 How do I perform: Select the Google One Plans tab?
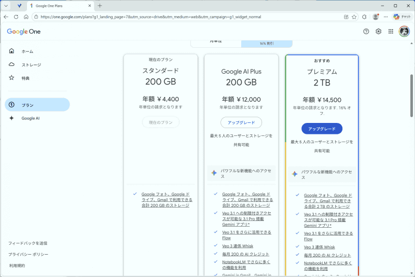coord(60,6)
